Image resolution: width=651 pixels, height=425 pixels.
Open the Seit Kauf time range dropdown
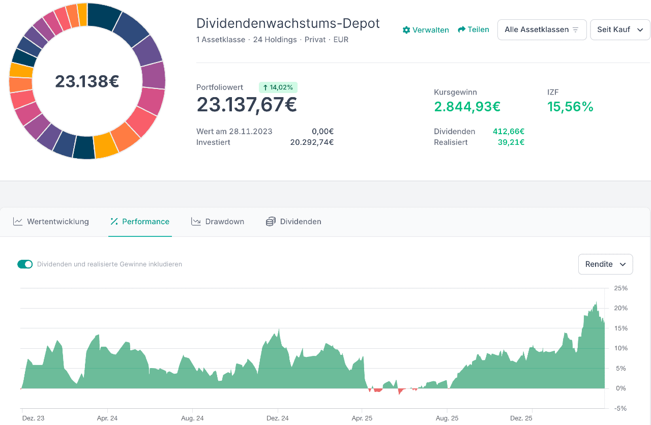(x=619, y=29)
